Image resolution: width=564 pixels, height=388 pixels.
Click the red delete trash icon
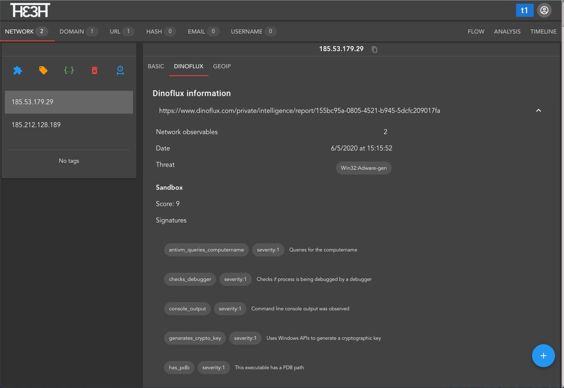pyautogui.click(x=95, y=70)
